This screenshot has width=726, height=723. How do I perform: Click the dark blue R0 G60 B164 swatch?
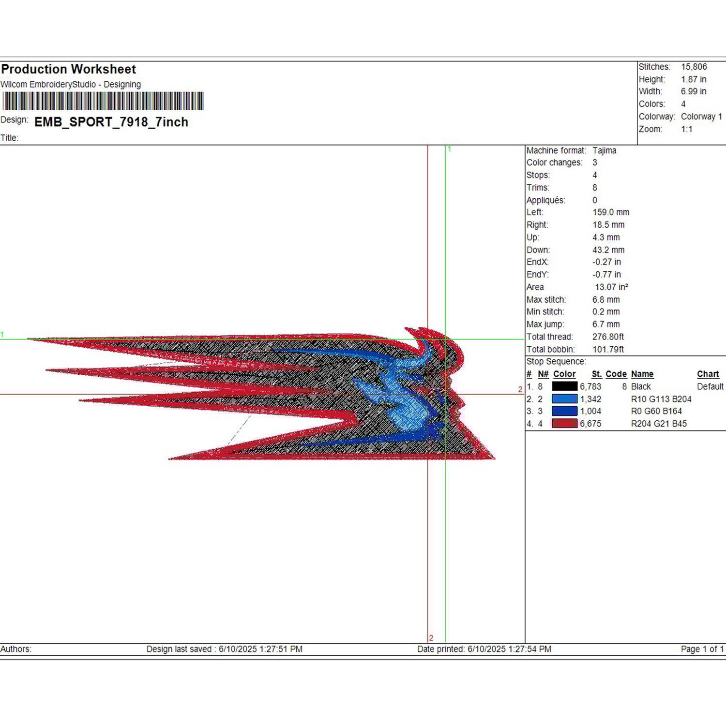564,411
